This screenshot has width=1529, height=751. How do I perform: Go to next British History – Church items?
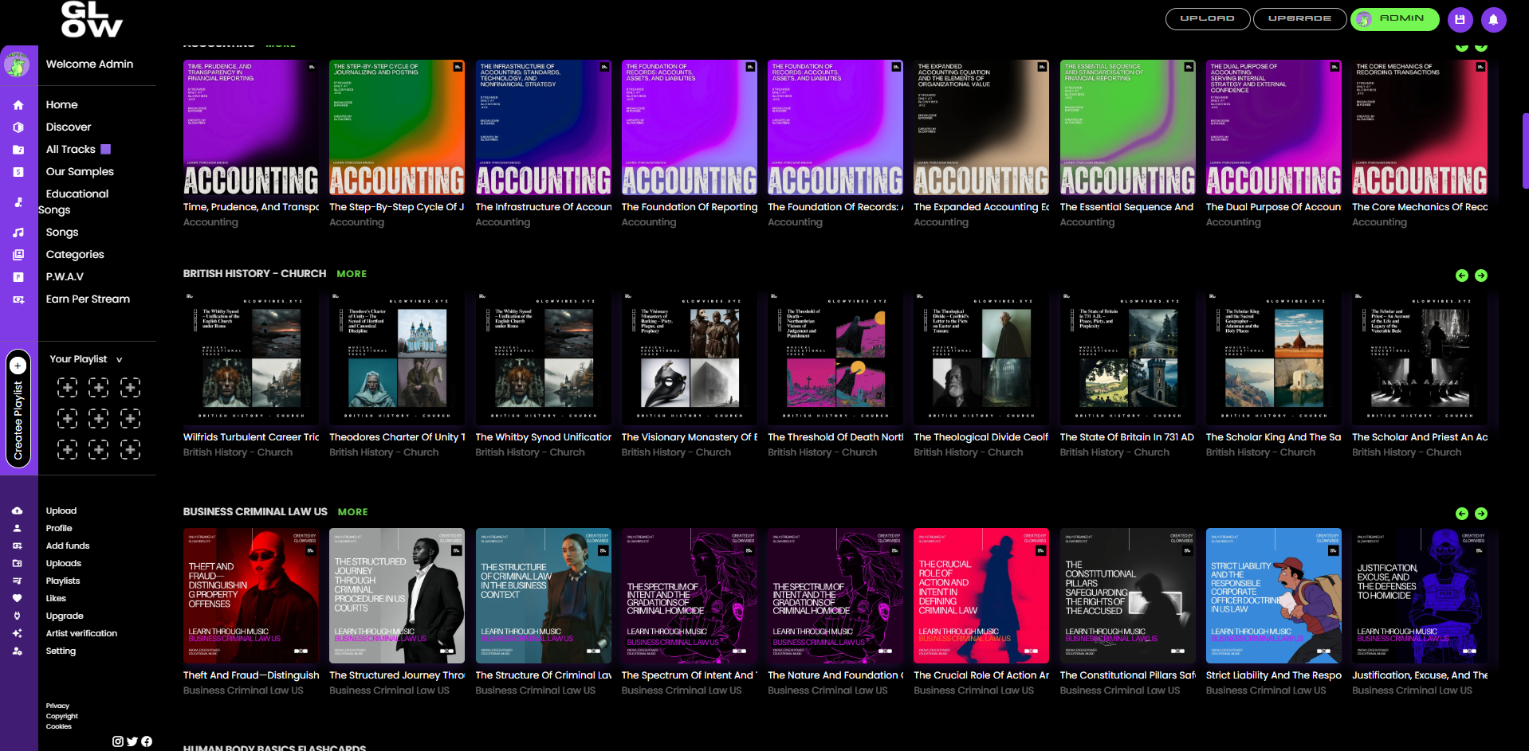[1481, 276]
